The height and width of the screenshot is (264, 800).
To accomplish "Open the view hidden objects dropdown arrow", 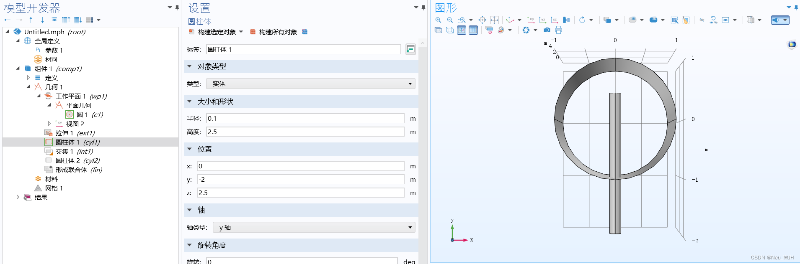I will tap(735, 20).
